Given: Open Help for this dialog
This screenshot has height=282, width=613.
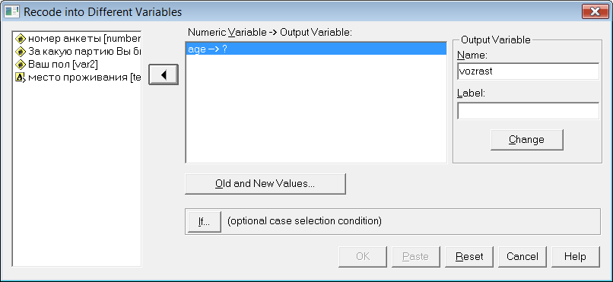Looking at the screenshot, I should point(575,257).
